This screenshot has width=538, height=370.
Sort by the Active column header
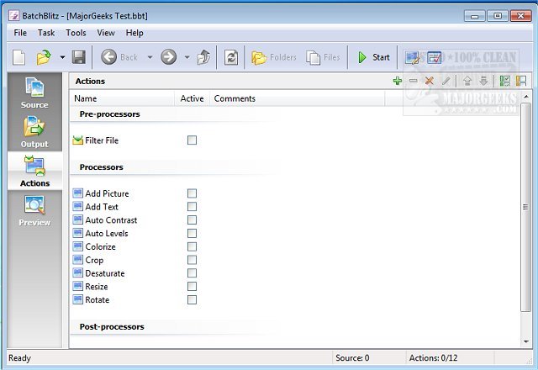click(x=193, y=98)
